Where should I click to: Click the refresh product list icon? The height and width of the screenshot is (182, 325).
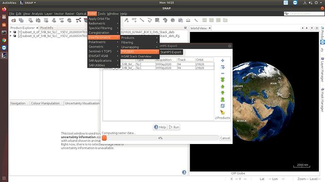click(x=223, y=106)
